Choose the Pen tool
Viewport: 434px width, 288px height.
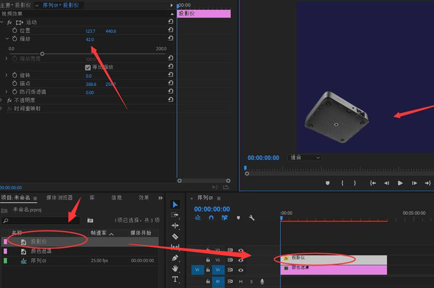click(175, 257)
